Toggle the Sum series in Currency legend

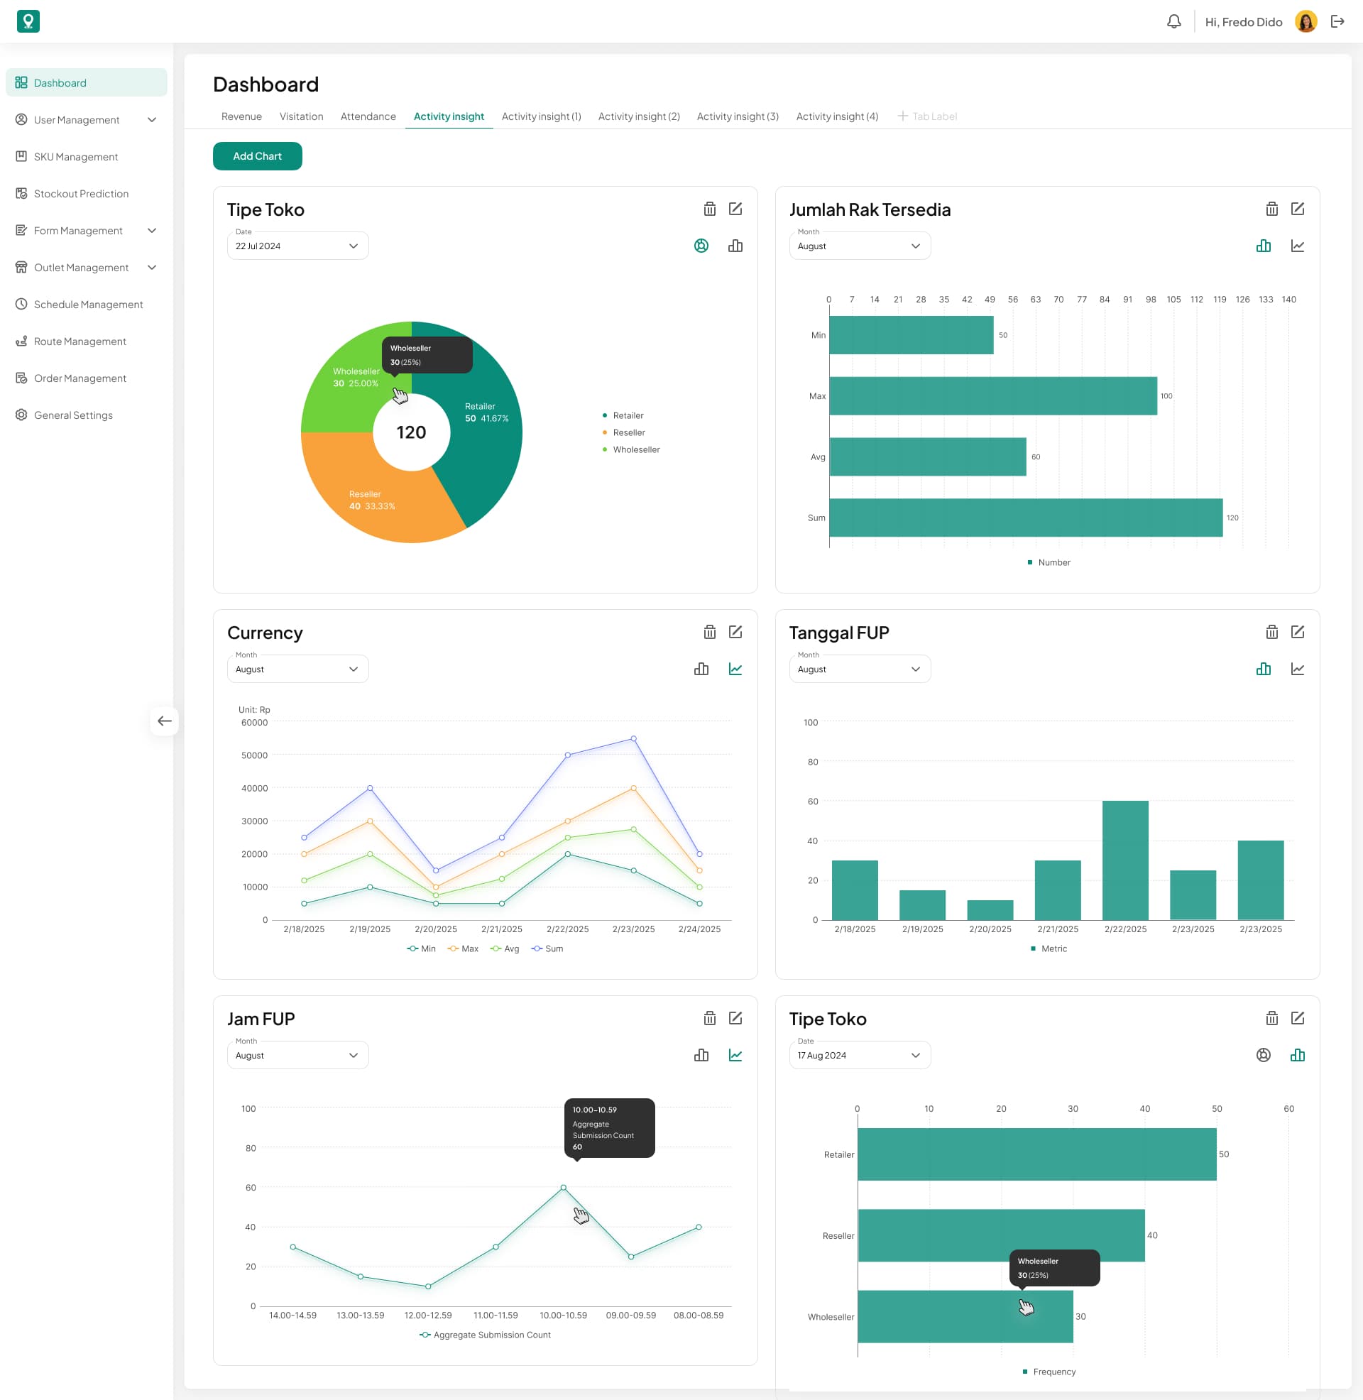click(x=547, y=949)
